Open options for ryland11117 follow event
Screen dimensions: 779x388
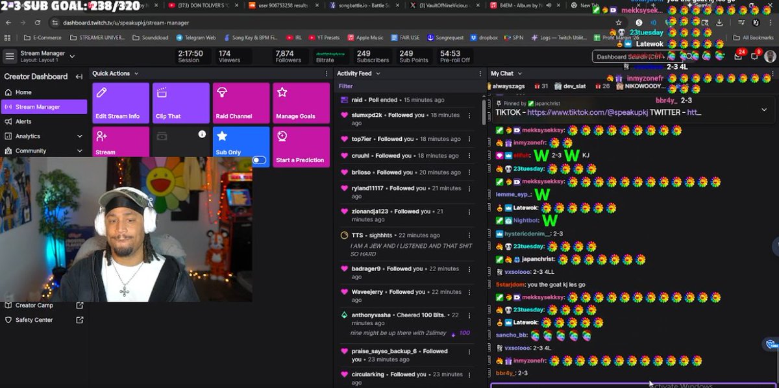[x=469, y=189]
